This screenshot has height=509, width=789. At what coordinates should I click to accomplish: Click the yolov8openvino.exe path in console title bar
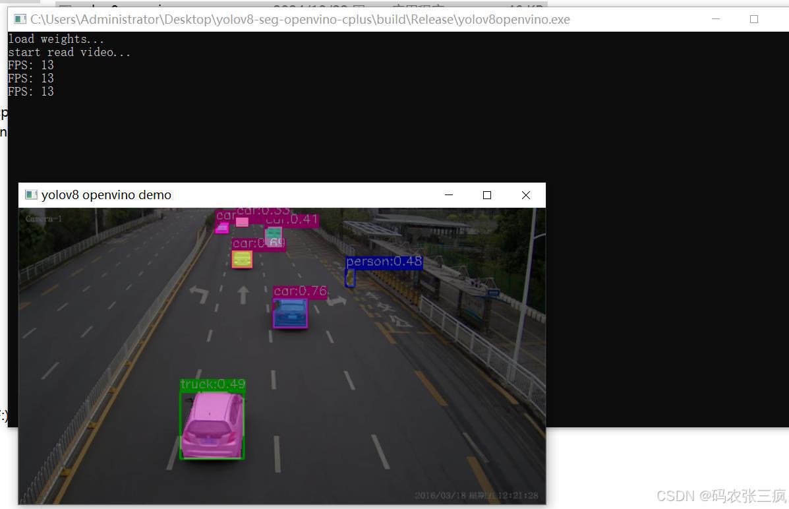click(300, 20)
